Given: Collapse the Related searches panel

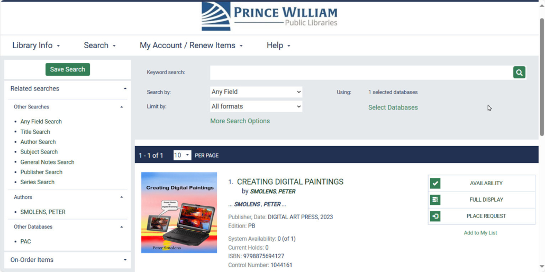Looking at the screenshot, I should point(125,89).
